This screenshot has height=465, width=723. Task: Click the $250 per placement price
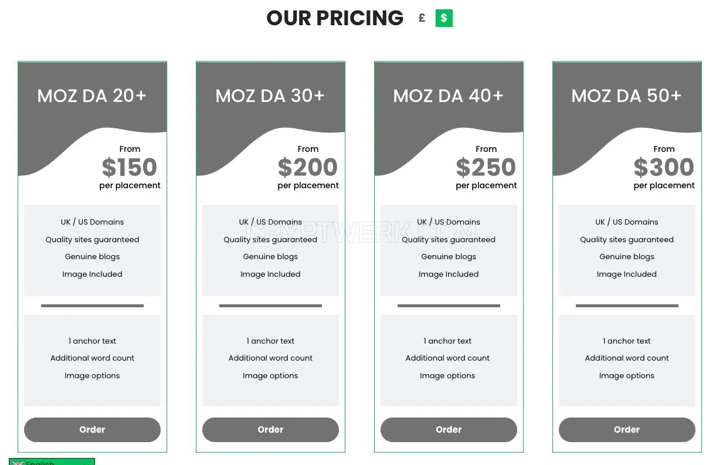[x=486, y=168]
